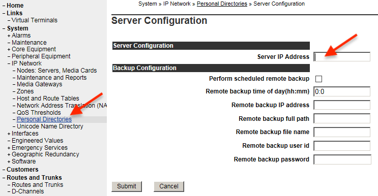Click Personal Directories breadcrumb link
The height and width of the screenshot is (196, 378).
[x=222, y=4]
